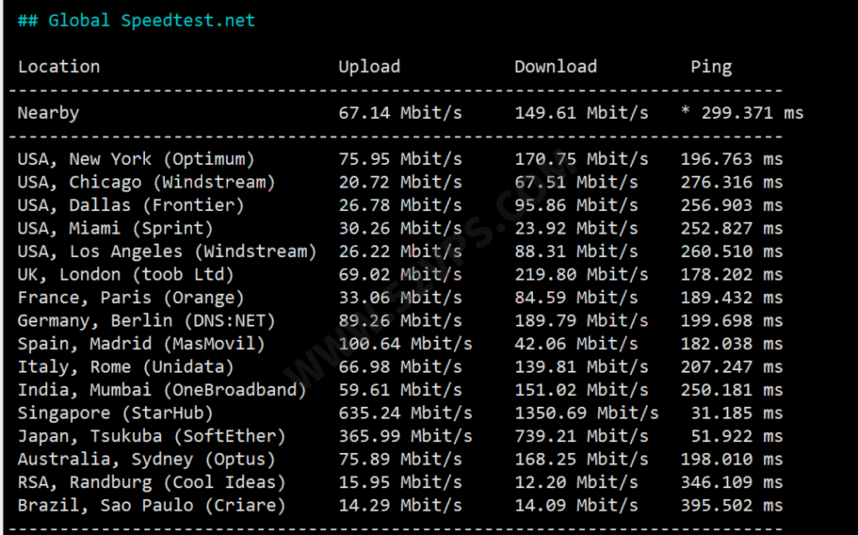Viewport: 858px width, 535px height.
Task: Click 'USA, New York (Optimum)' row
Action: [137, 159]
